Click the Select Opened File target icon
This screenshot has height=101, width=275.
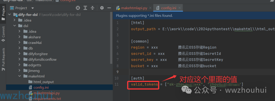78,8
